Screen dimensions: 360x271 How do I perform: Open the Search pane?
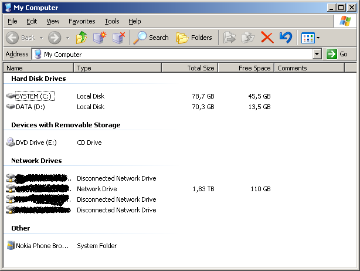(151, 38)
